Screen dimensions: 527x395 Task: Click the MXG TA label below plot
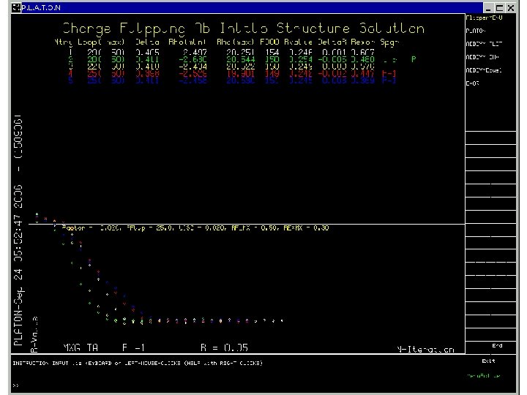tap(81, 347)
